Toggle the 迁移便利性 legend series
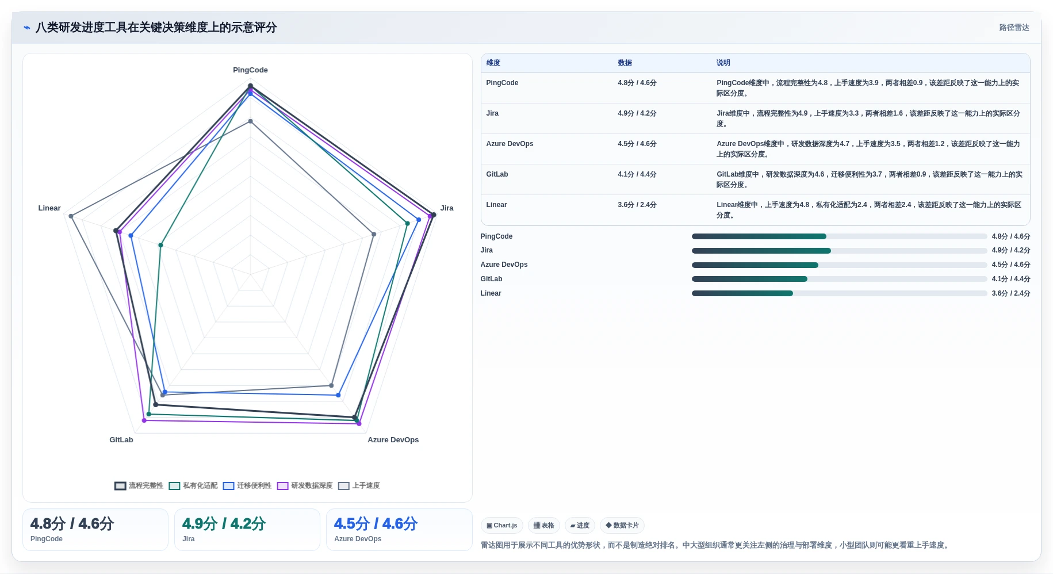The width and height of the screenshot is (1053, 574). click(x=247, y=485)
